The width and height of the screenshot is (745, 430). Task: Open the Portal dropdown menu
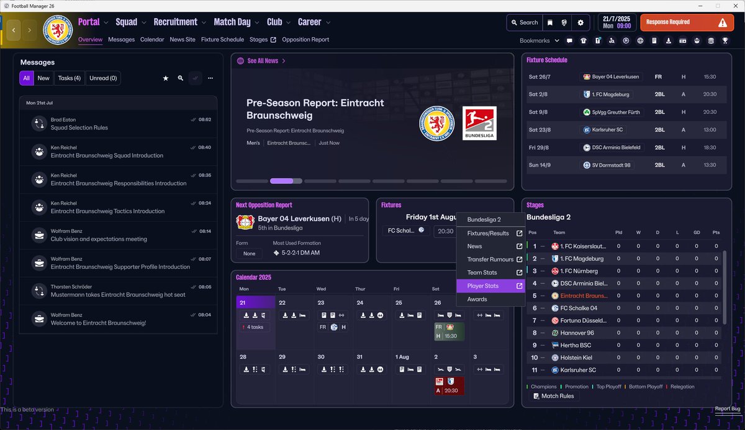93,22
